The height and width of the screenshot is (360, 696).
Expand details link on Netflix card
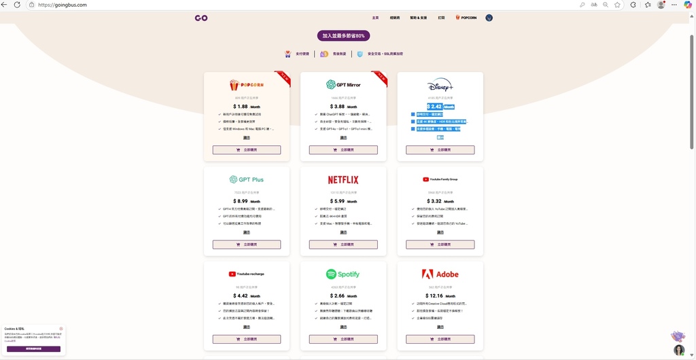[x=343, y=232]
